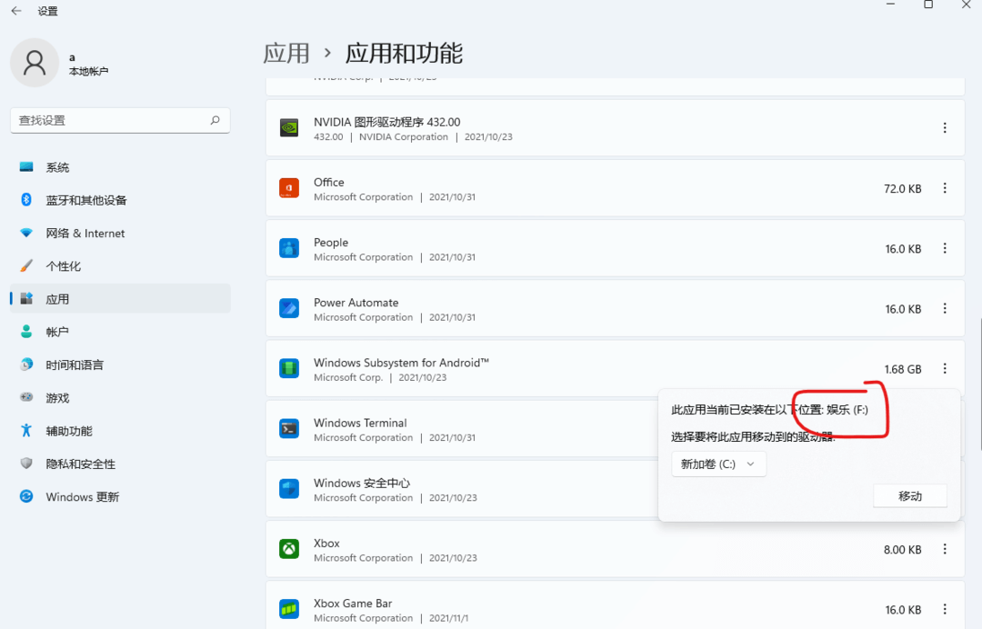This screenshot has width=982, height=629.
Task: Click the accessibility figure icon
Action: coord(26,430)
